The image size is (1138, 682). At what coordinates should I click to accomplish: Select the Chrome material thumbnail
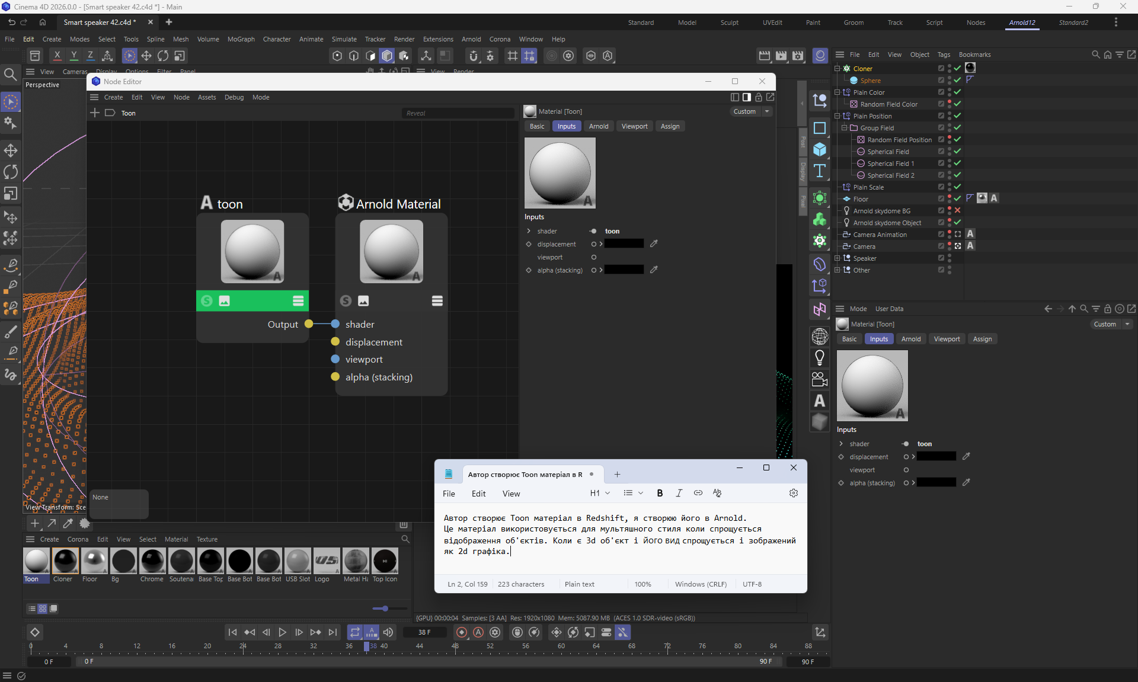tap(152, 561)
